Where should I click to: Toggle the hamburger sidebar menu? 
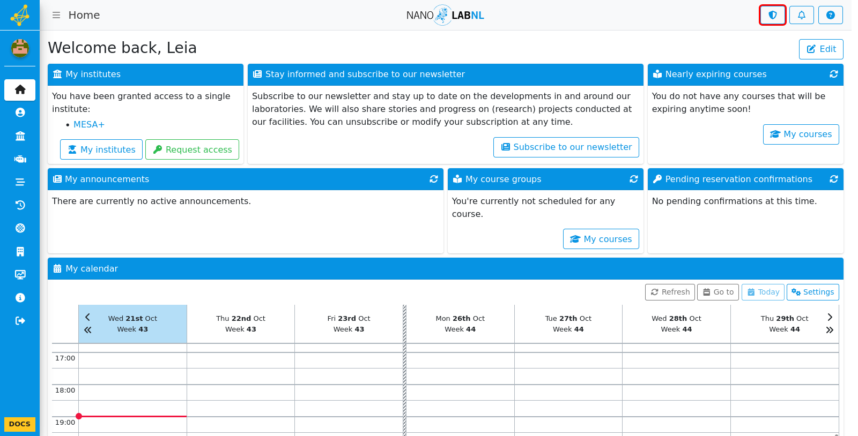(x=56, y=15)
